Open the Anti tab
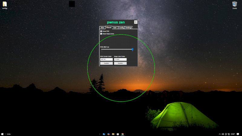 (115, 28)
